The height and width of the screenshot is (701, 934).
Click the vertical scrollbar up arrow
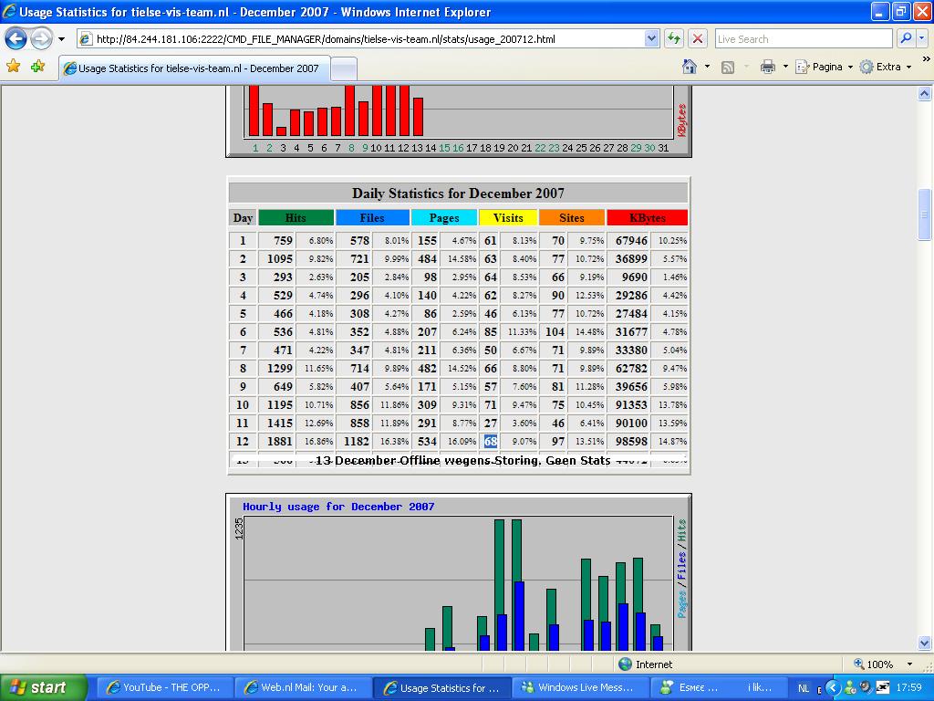click(x=924, y=94)
